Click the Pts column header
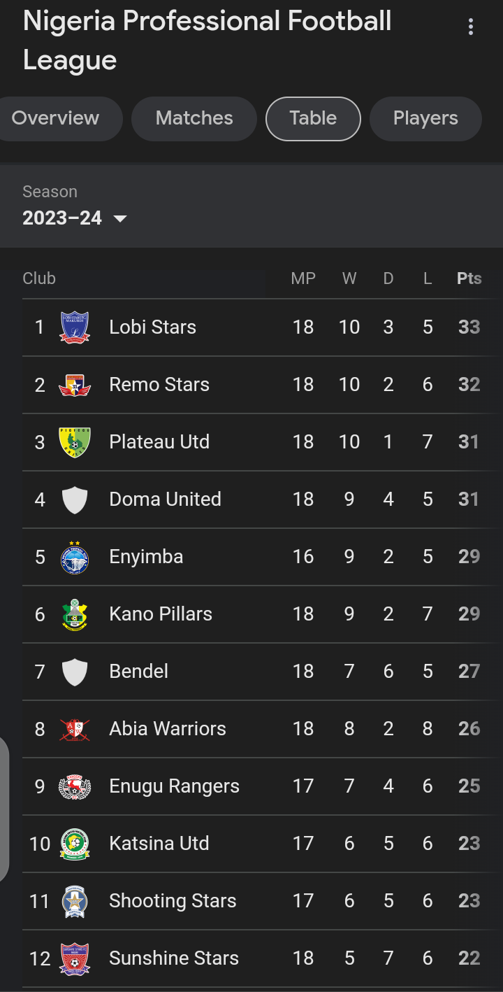 pyautogui.click(x=469, y=278)
